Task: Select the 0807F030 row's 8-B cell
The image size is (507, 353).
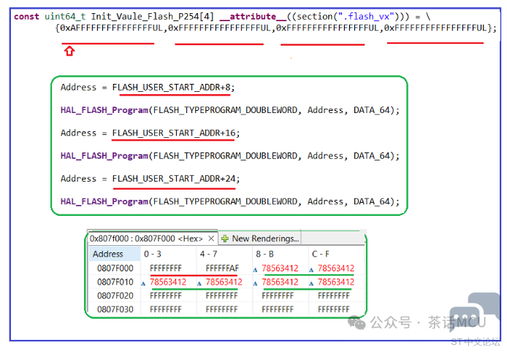Action: 280,309
